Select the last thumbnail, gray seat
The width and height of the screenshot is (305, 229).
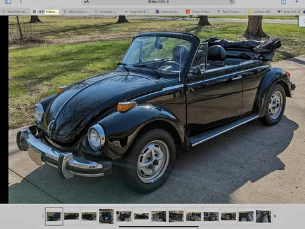[x=263, y=216]
